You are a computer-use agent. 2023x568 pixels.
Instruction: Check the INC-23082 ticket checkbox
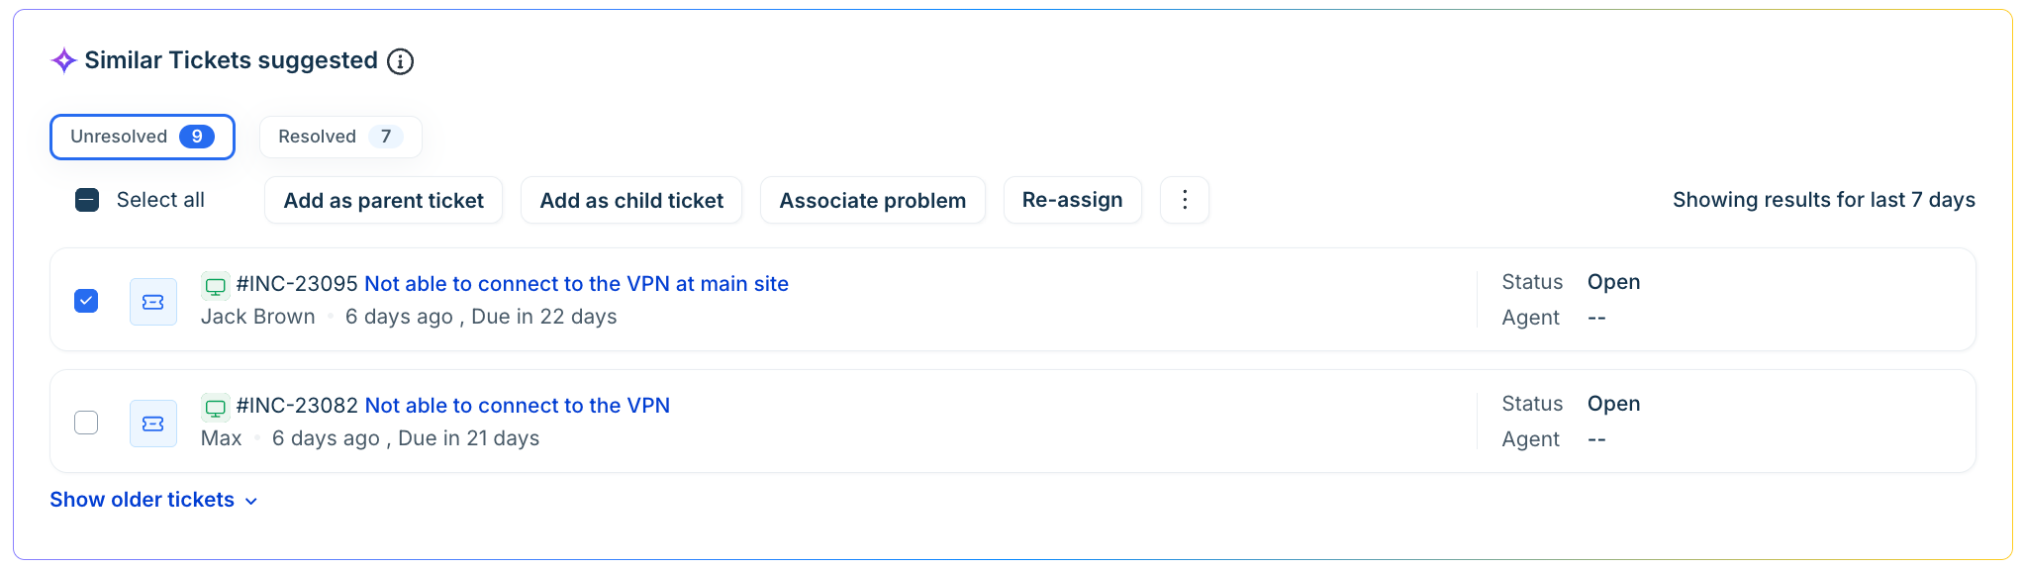(x=86, y=423)
